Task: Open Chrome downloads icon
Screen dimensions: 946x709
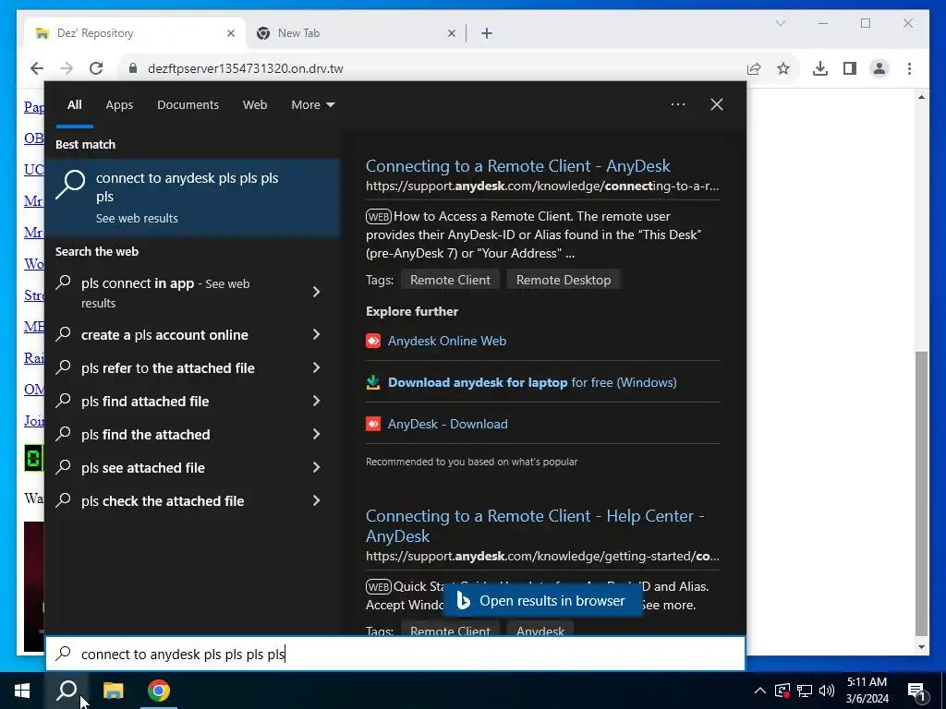Action: click(820, 68)
